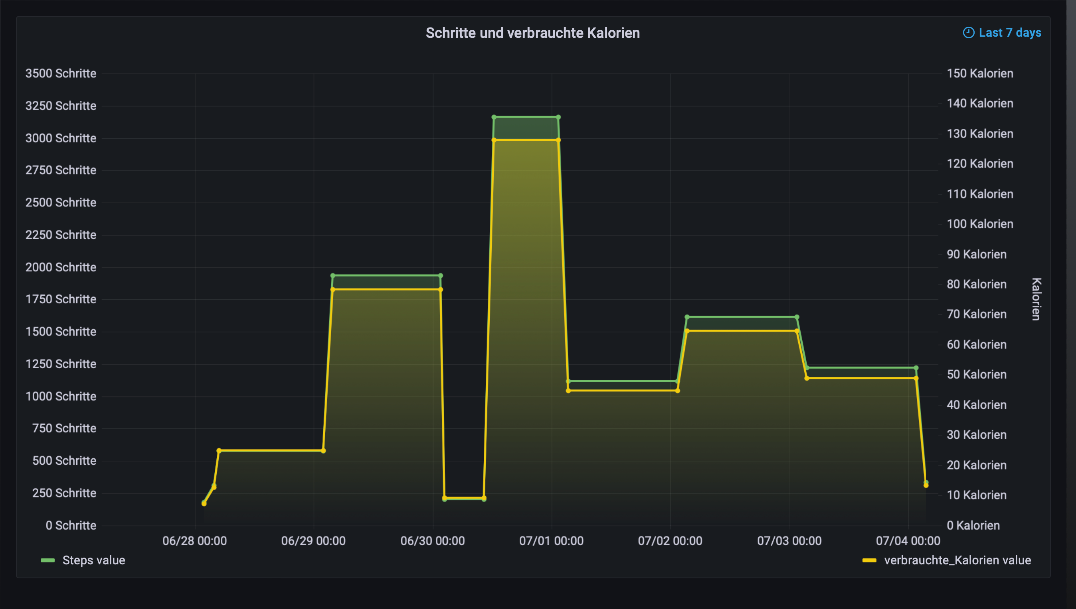Open the panel title Schritte und verbrauchte Kalorien

(x=532, y=33)
